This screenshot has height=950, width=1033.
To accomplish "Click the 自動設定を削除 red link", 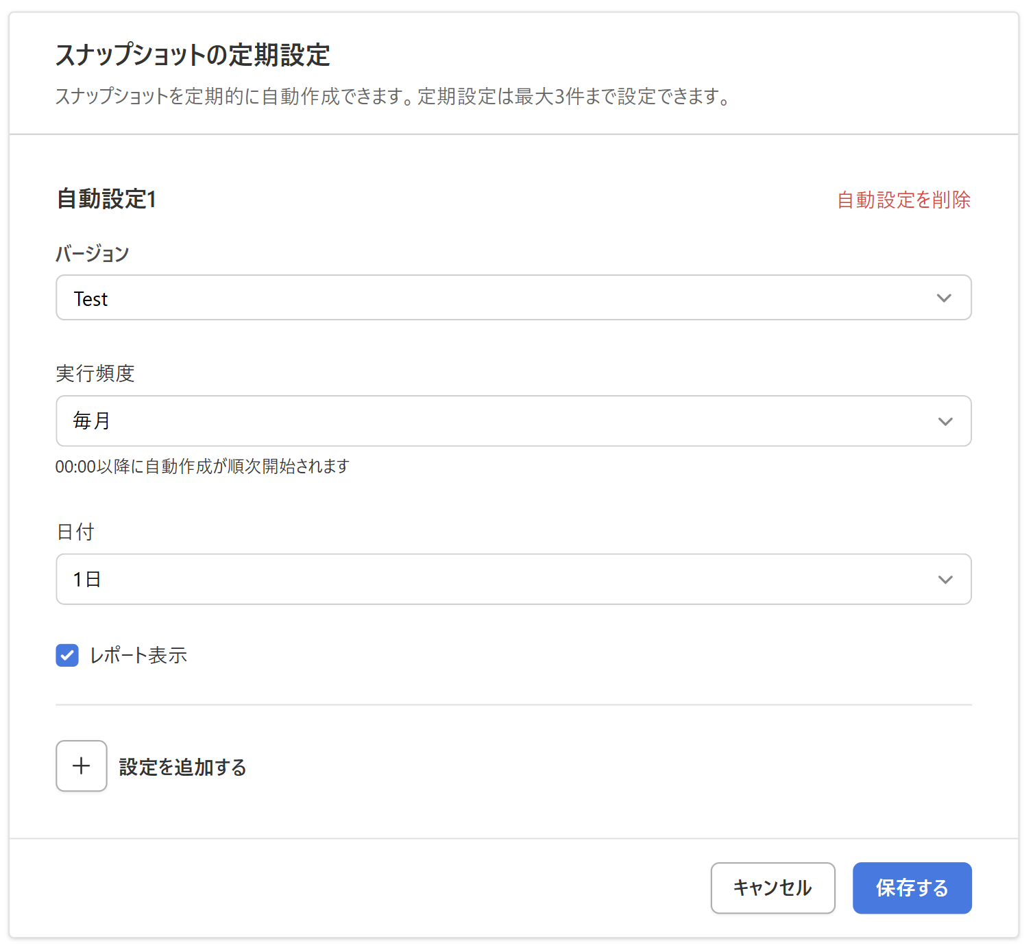I will pyautogui.click(x=903, y=200).
